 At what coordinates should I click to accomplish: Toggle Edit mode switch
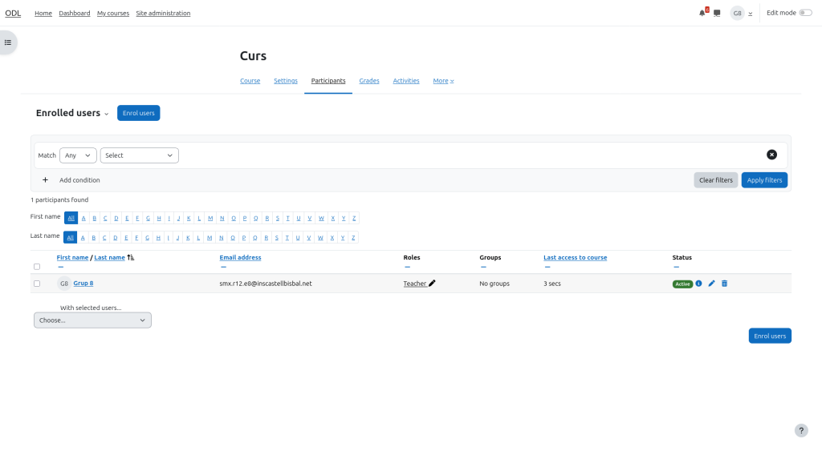[805, 13]
